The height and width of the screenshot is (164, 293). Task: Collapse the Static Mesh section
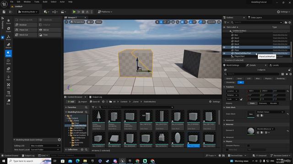[x=224, y=108]
